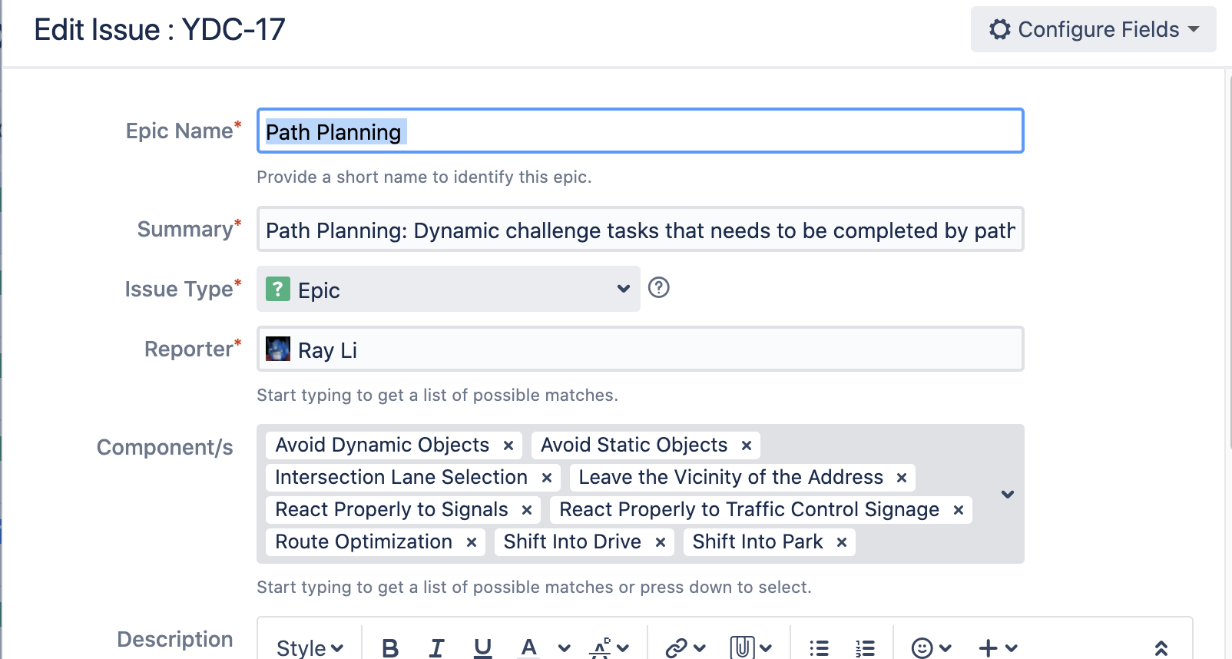
Task: Remove the Shift Into Drive component
Action: click(x=661, y=542)
